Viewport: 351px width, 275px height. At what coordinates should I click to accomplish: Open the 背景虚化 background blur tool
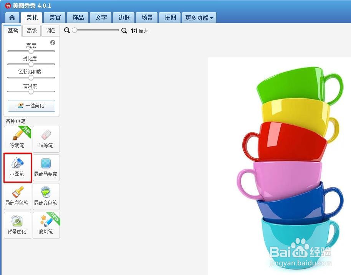click(x=17, y=225)
